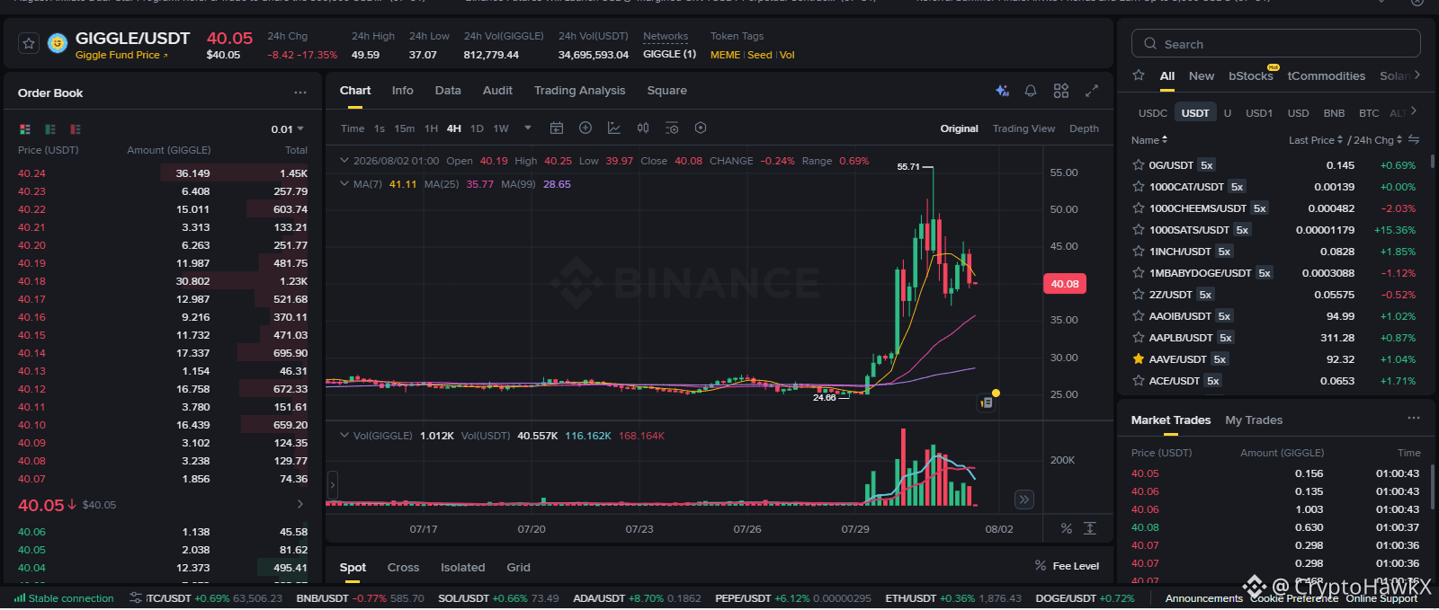The image size is (1439, 610).
Task: Collapse the Vol(GIGGLE) indicator legend
Action: point(344,435)
